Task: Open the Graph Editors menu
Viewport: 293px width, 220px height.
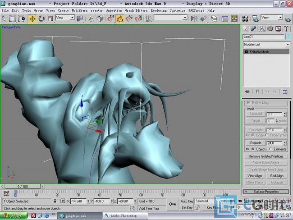Action: pyautogui.click(x=136, y=11)
